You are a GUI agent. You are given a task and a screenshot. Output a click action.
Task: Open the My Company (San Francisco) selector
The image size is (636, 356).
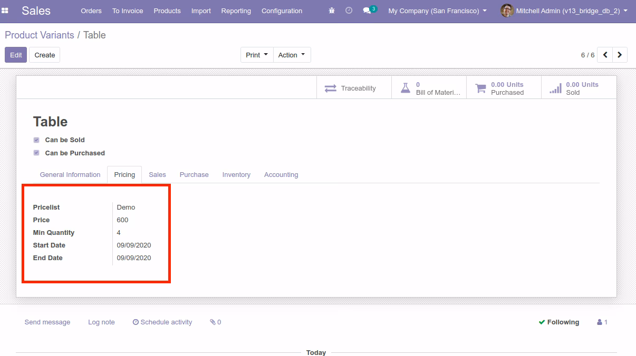click(x=438, y=11)
